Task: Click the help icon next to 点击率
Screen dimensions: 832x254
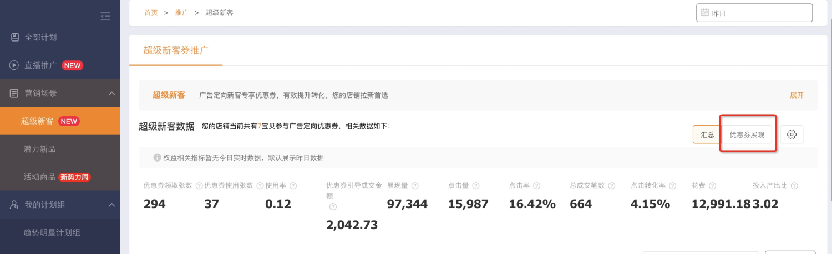Action: coord(537,186)
